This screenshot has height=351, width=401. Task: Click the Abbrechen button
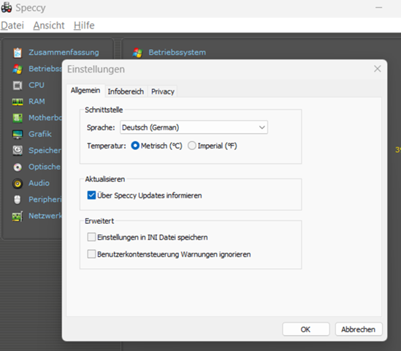[x=359, y=329]
